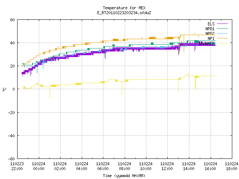Click the x-axis label '110224 04:00'
Screen dimensions: 239x179
[81, 166]
